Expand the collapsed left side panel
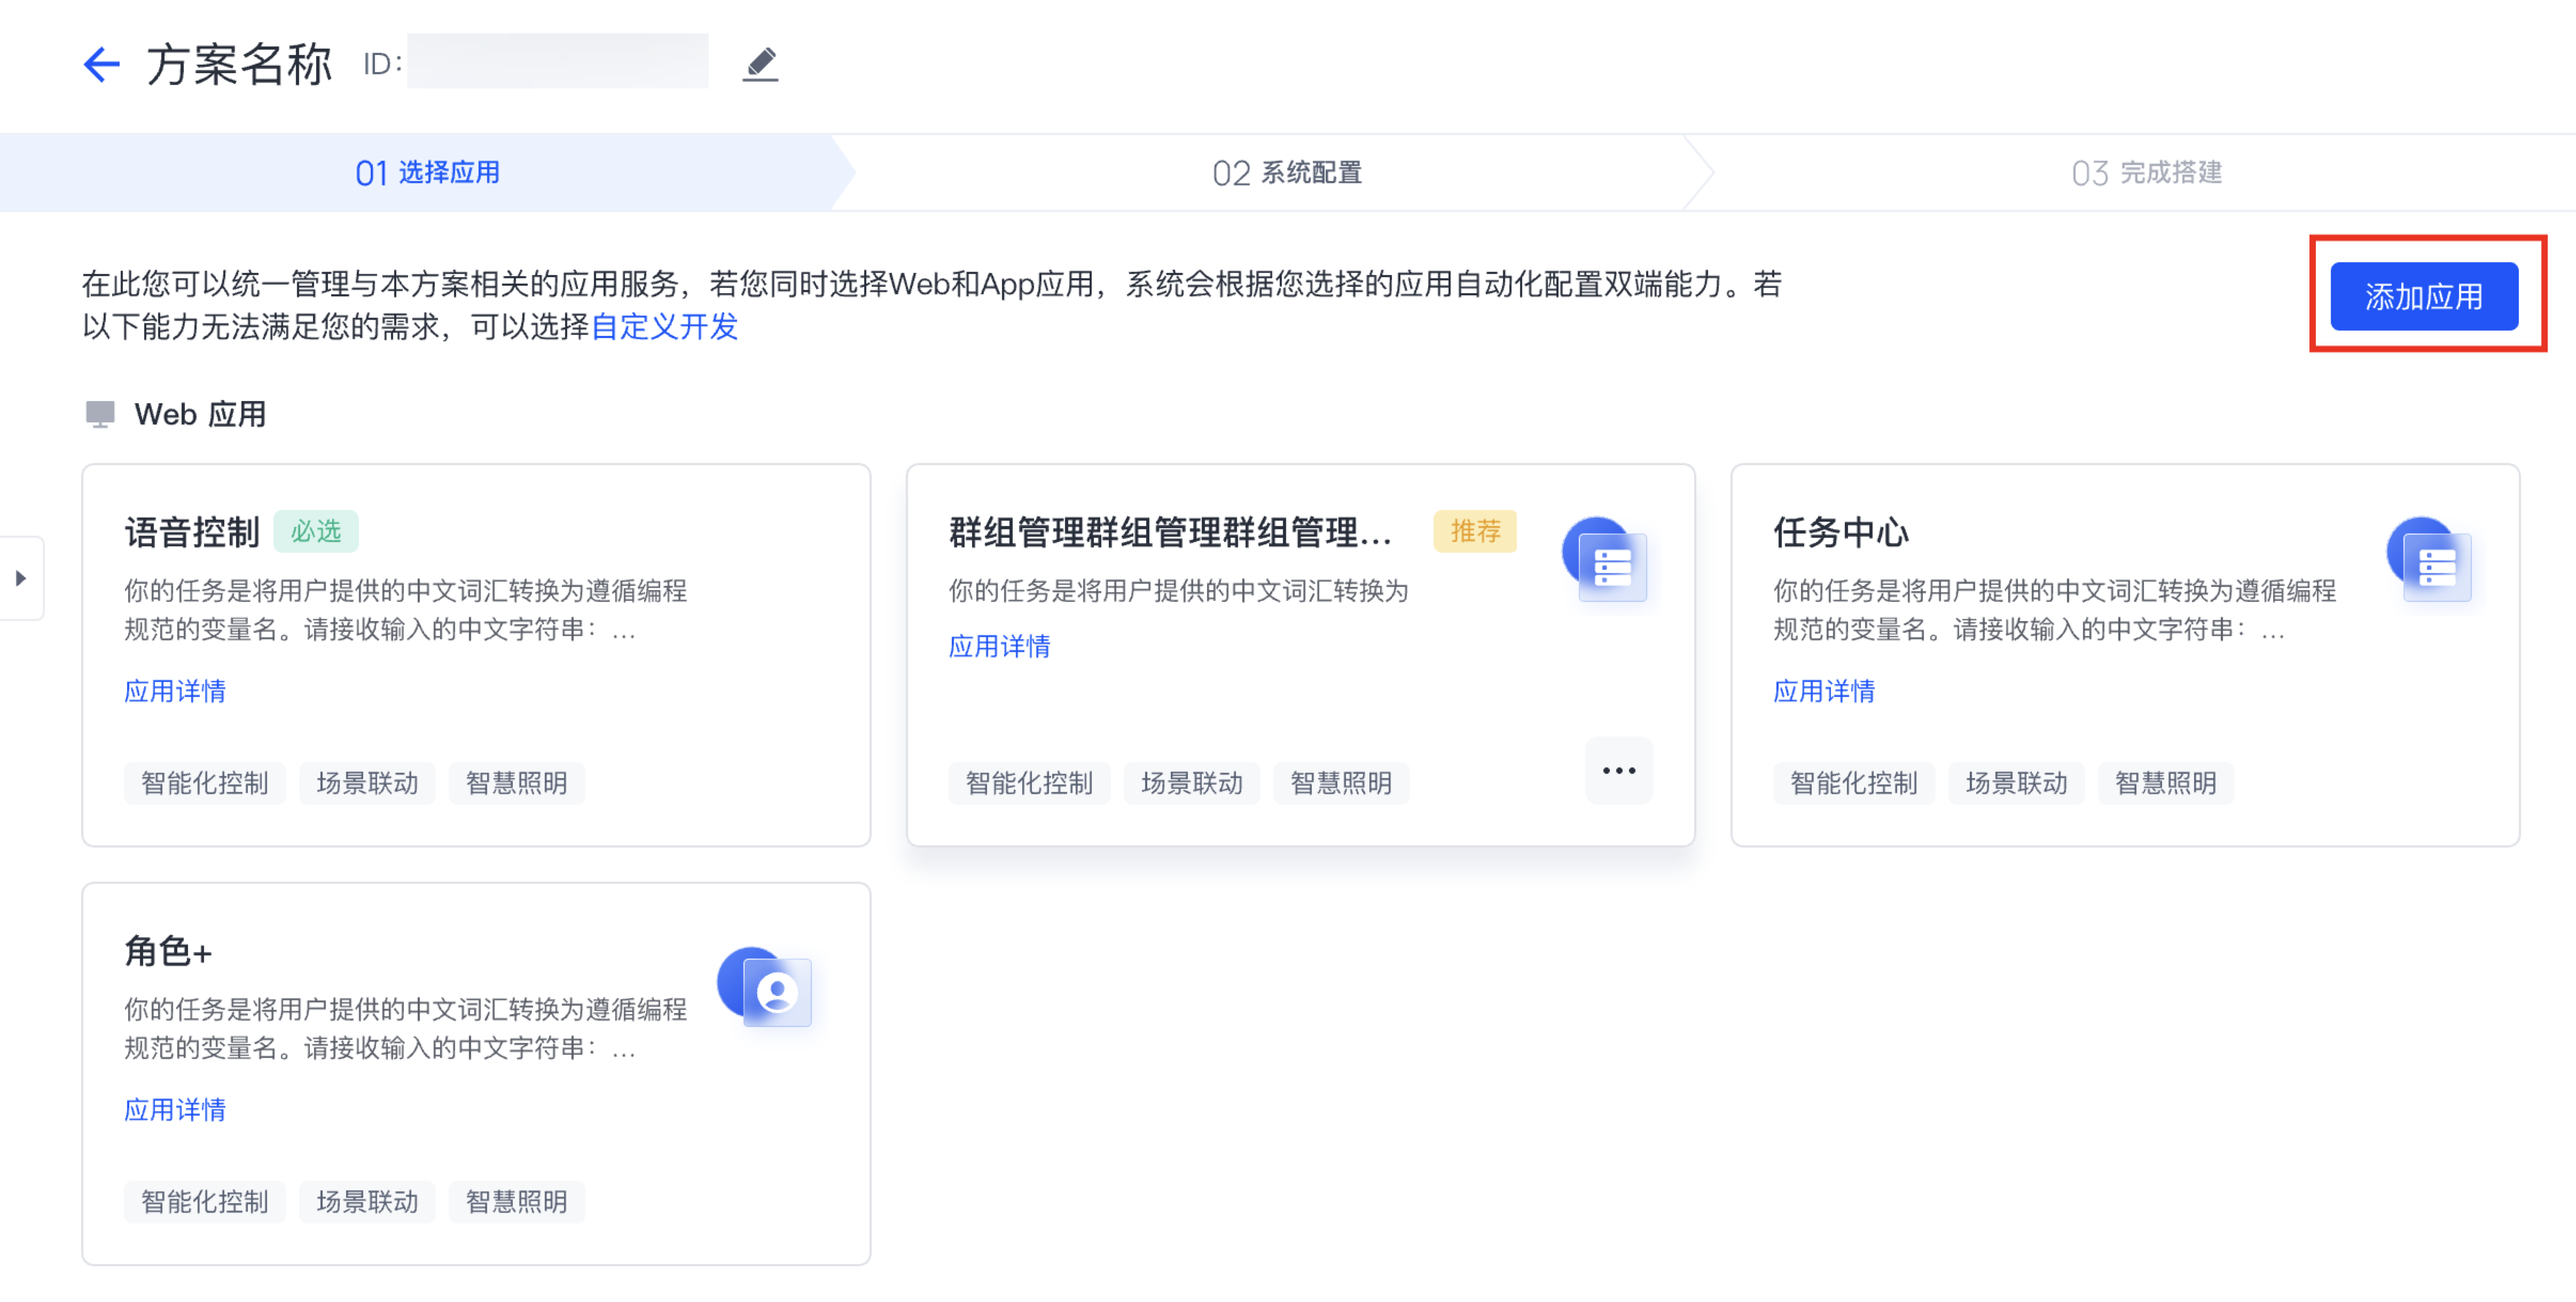 (x=20, y=577)
